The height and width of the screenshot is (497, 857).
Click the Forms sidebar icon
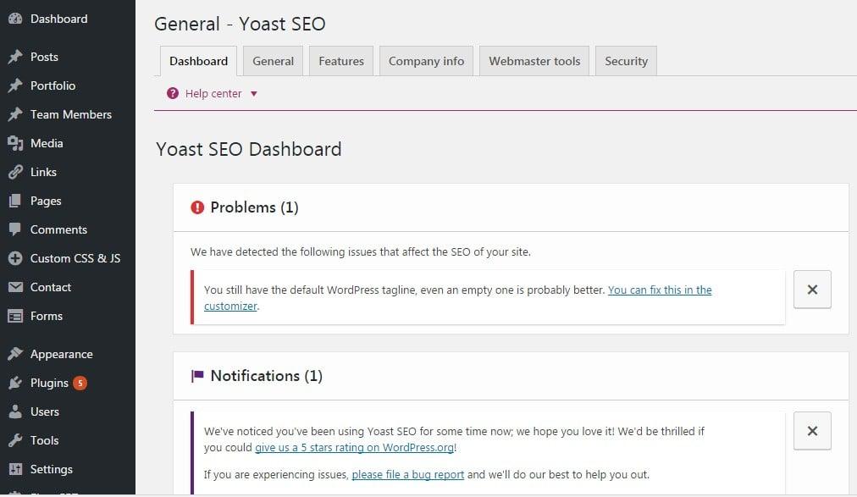pos(15,316)
